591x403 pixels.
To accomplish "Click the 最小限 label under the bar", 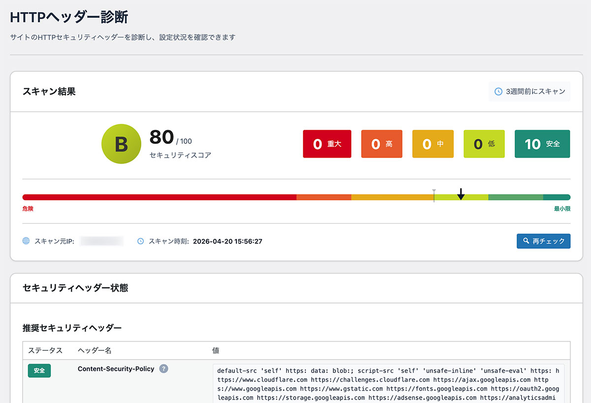I will (x=562, y=209).
